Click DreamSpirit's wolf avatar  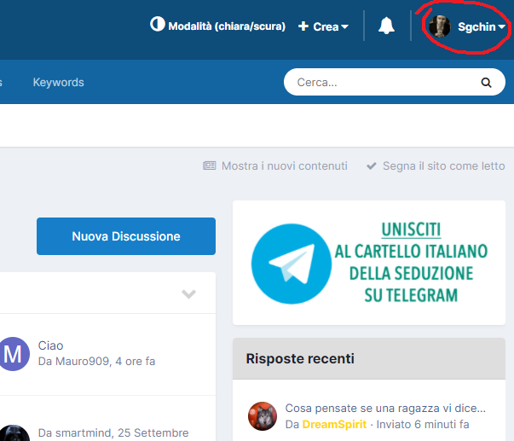(x=263, y=416)
